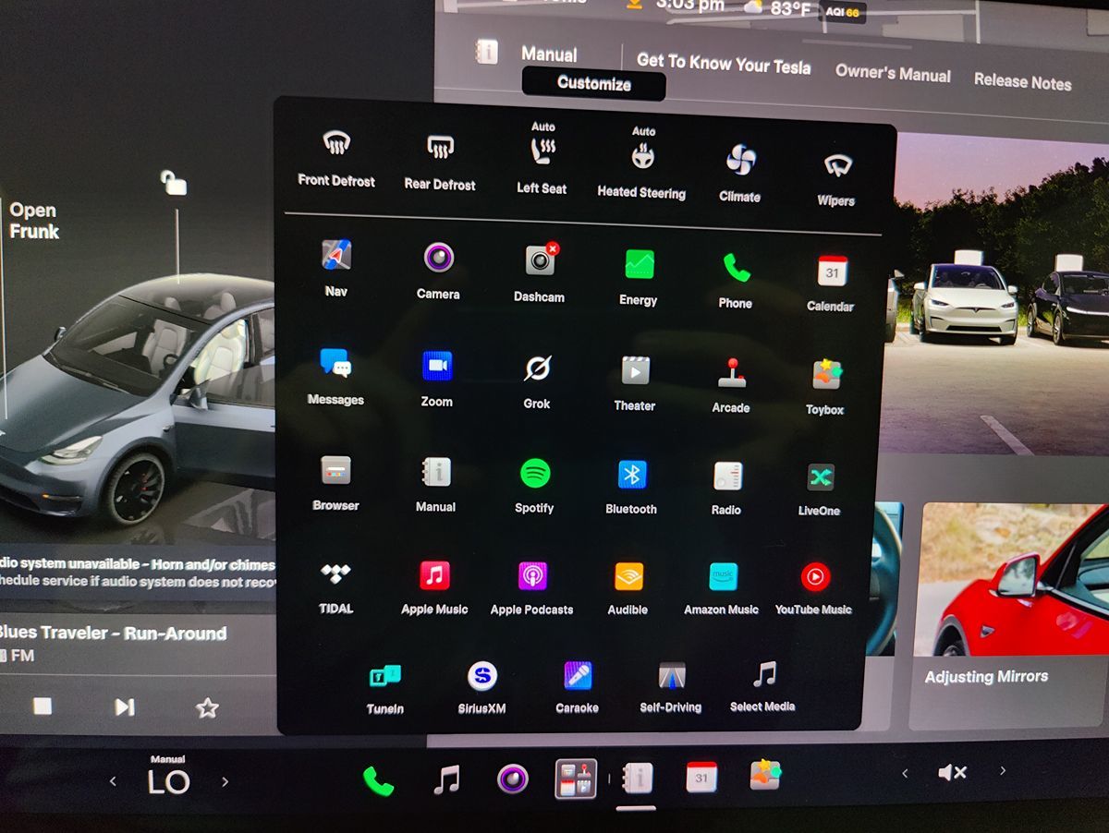Launch the Zoom app
The height and width of the screenshot is (833, 1109).
437,379
